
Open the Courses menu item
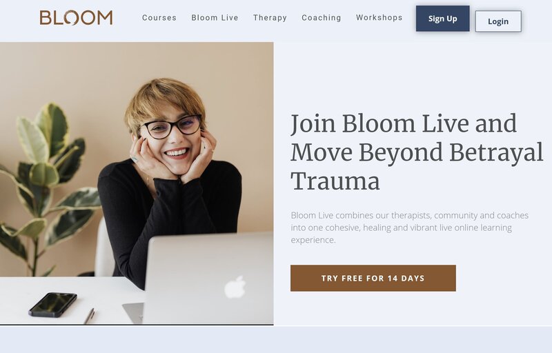tap(159, 17)
